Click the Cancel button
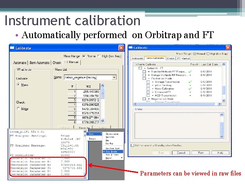This screenshot has width=245, height=184. [x=181, y=153]
